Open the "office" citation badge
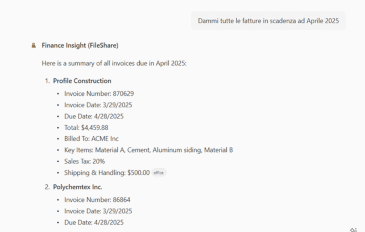Screen dimensions: 365x232 159,173
